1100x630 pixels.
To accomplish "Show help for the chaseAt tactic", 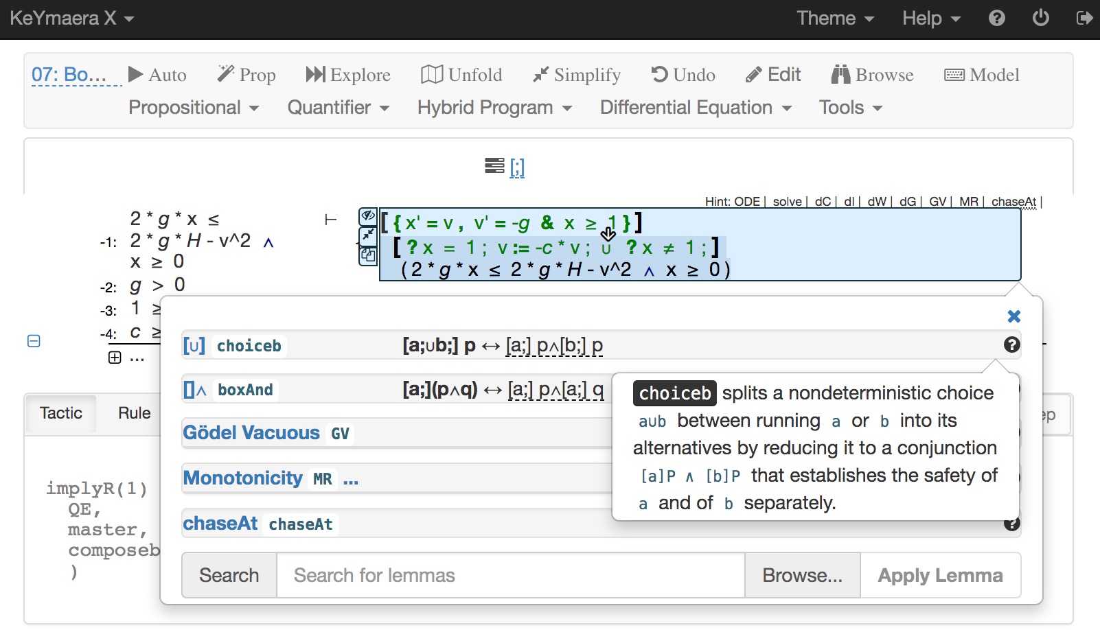I will click(1011, 524).
